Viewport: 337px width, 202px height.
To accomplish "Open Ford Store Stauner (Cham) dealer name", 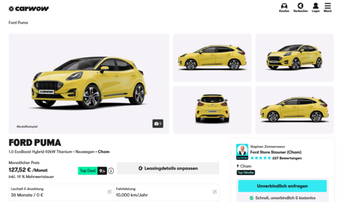I will pos(276,152).
